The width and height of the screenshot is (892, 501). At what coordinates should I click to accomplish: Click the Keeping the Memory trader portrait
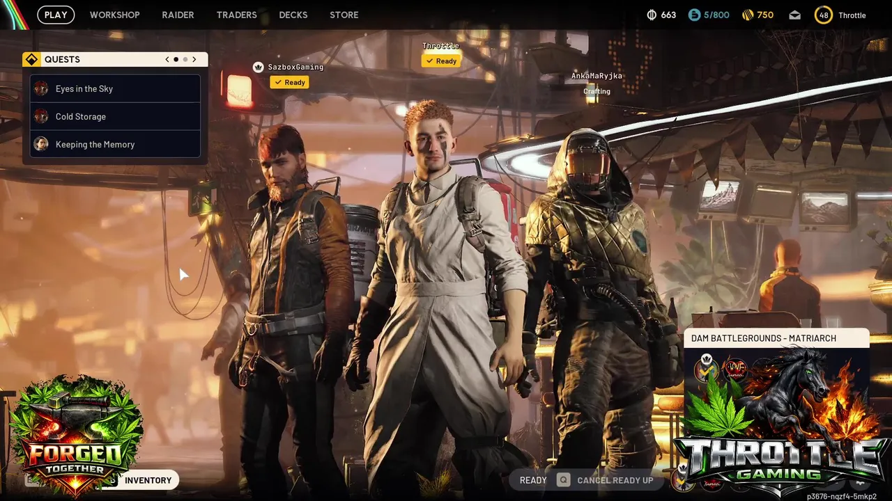pyautogui.click(x=41, y=144)
